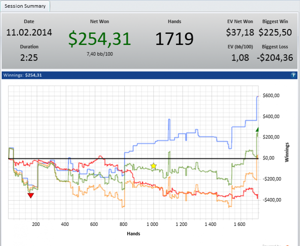300x246 pixels.
Task: Click the 7,40 bb/100 text
Action: (x=100, y=54)
